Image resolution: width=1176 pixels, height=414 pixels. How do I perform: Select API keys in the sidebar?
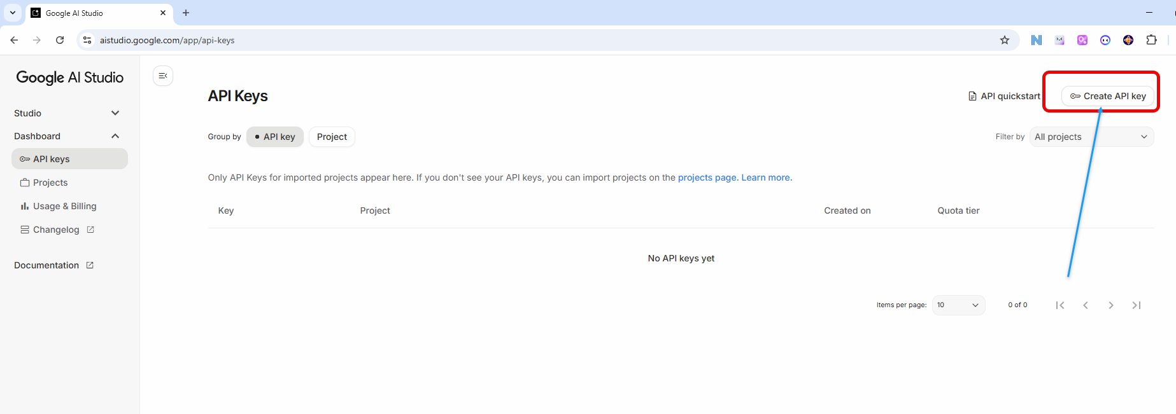[69, 159]
